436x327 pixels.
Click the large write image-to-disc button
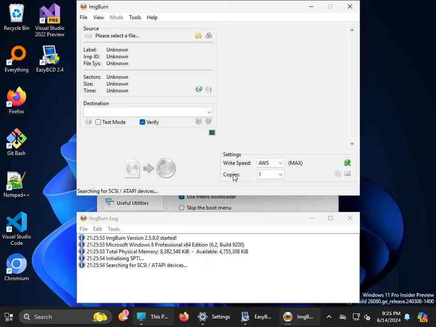pos(150,168)
